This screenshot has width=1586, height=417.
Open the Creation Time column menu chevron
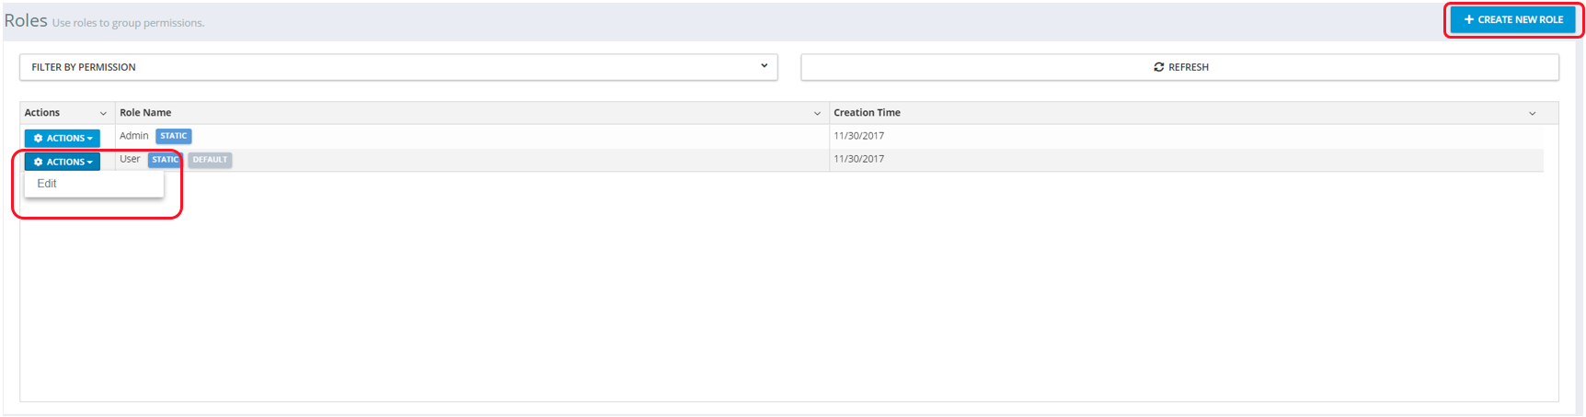tap(1532, 114)
